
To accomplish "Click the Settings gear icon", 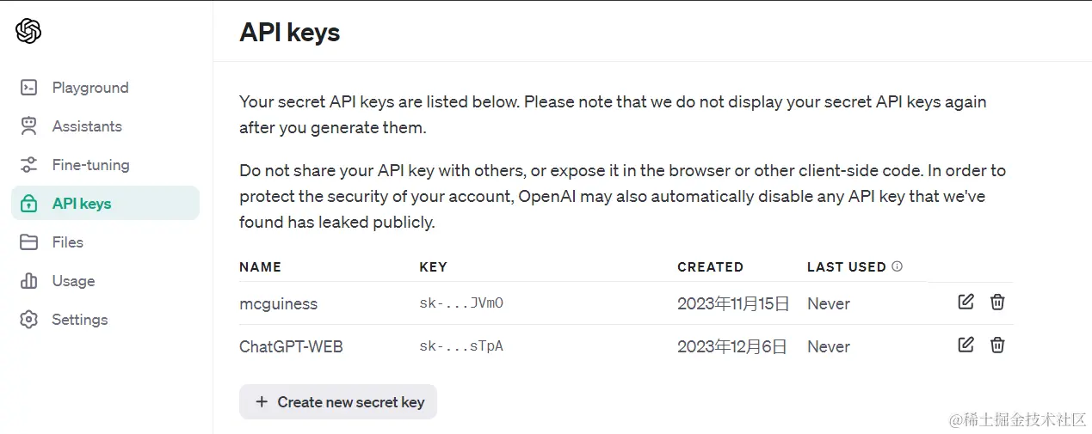I will (28, 320).
